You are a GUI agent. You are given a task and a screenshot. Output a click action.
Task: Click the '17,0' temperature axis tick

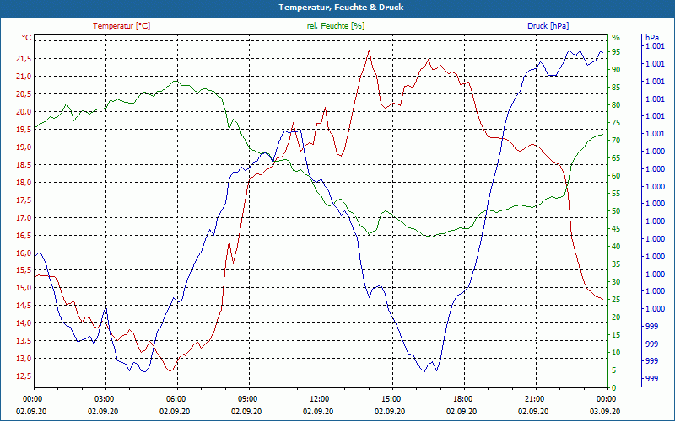(x=24, y=217)
